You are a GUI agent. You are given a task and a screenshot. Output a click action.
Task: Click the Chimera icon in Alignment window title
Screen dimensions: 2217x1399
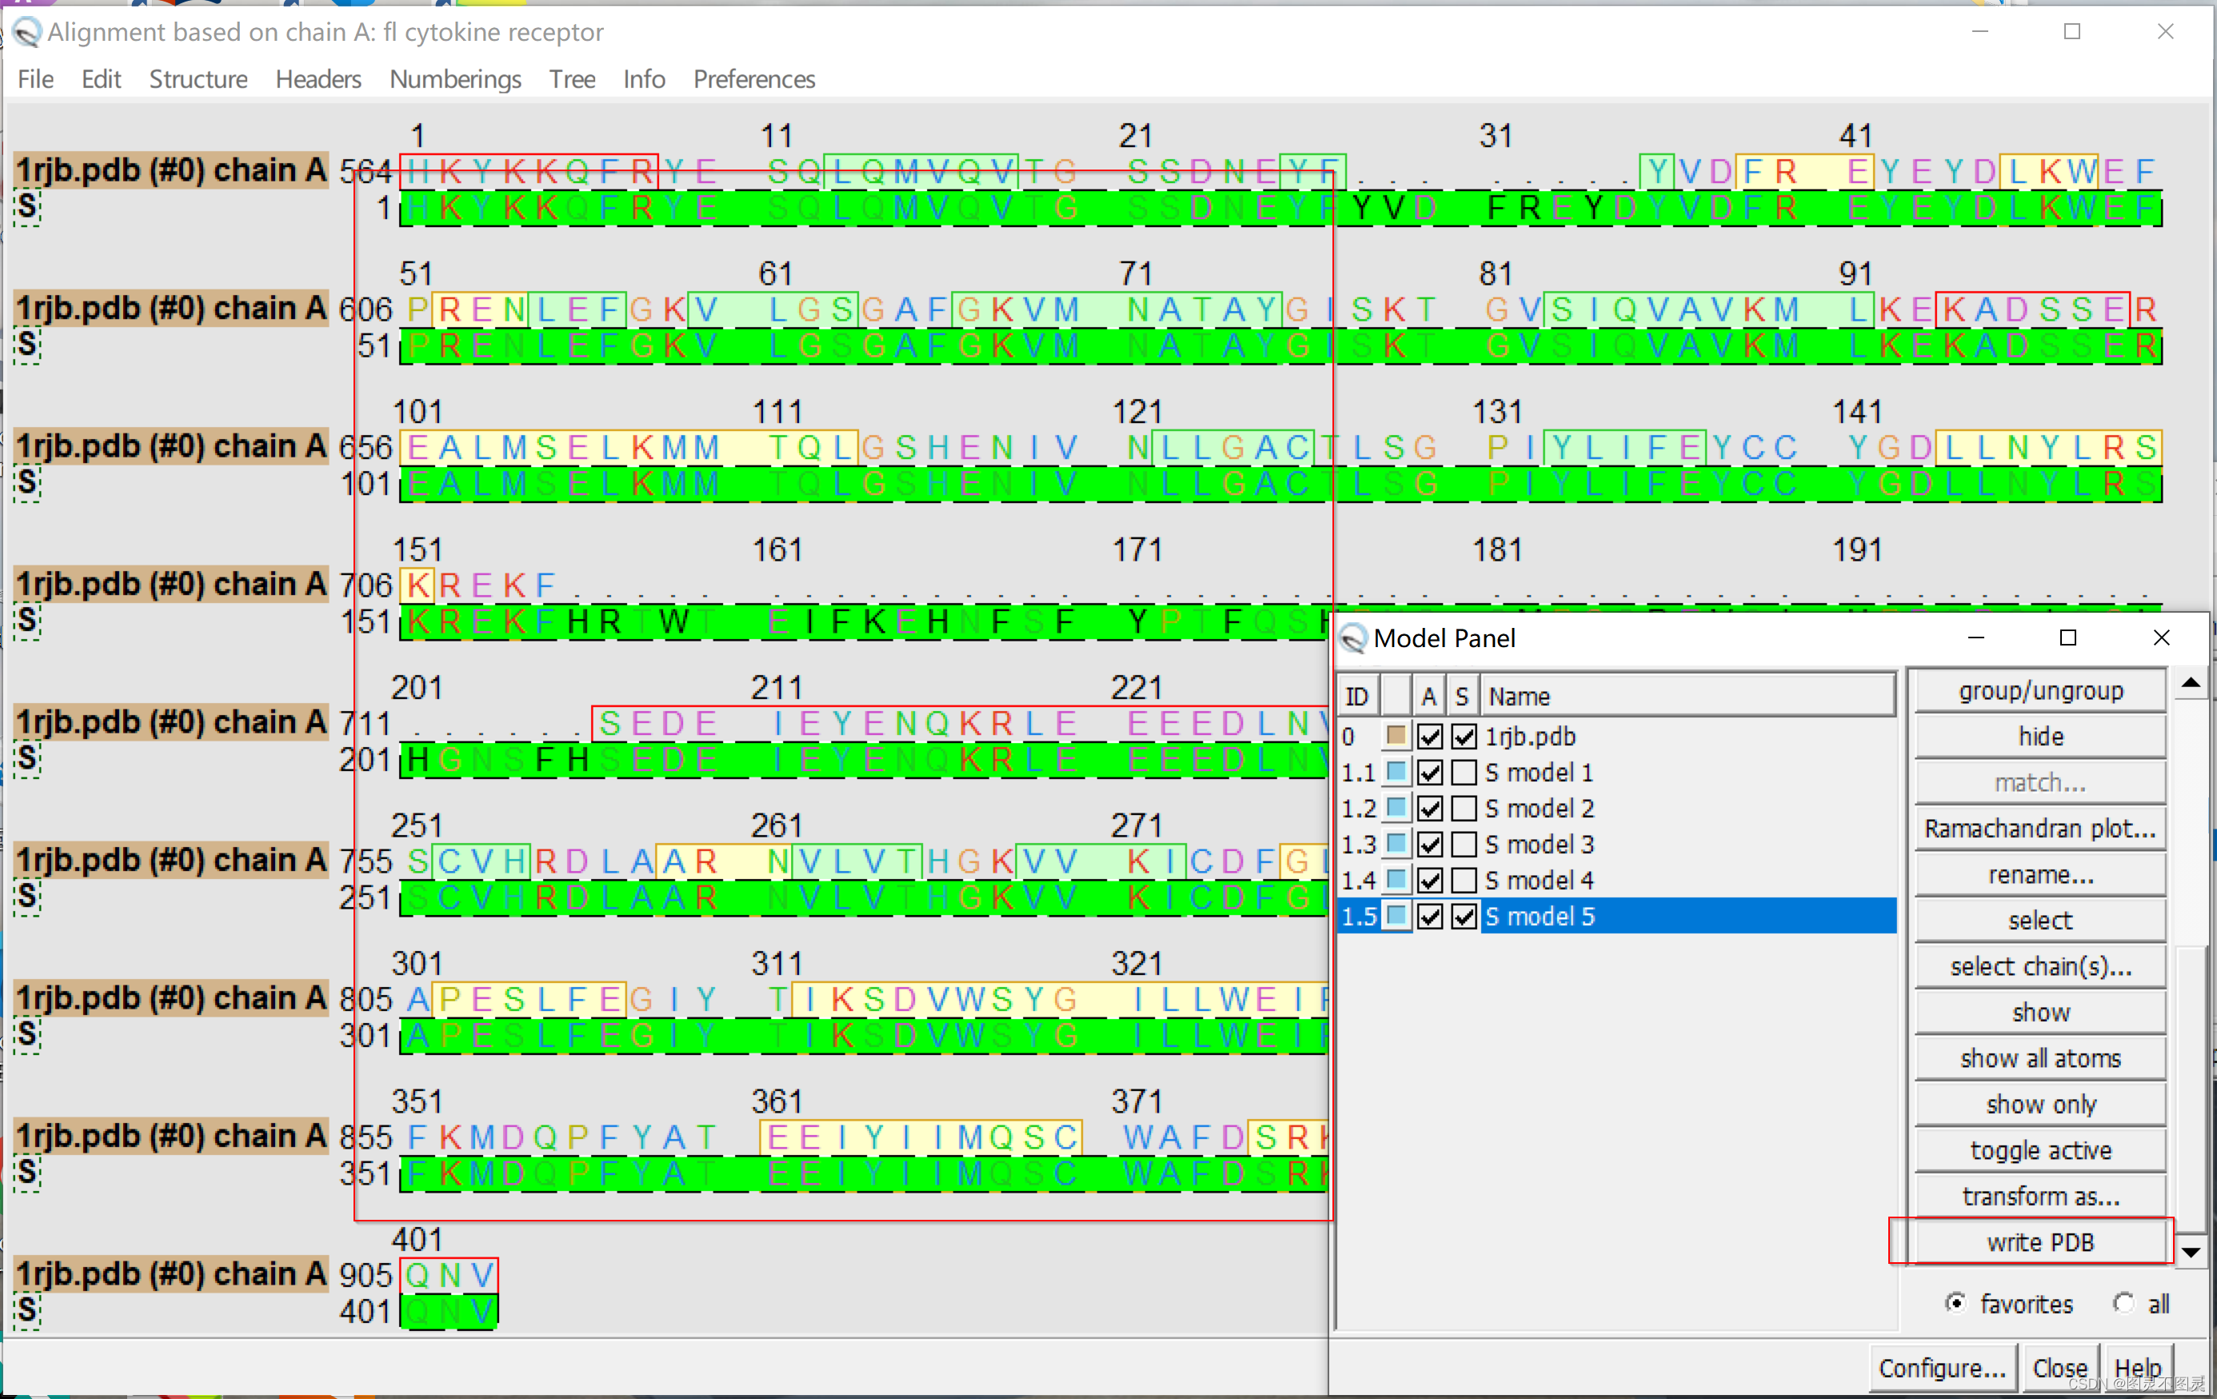[x=26, y=32]
